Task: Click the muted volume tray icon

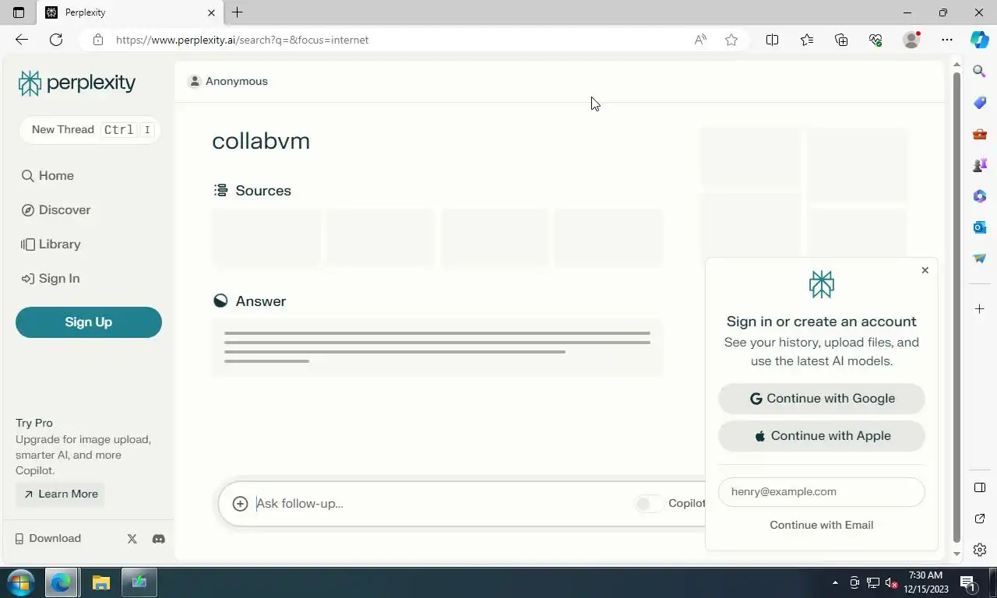Action: click(893, 582)
